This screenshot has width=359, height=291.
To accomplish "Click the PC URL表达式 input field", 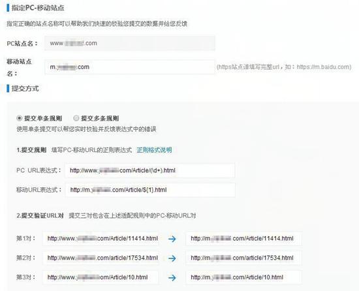I will (x=149, y=170).
